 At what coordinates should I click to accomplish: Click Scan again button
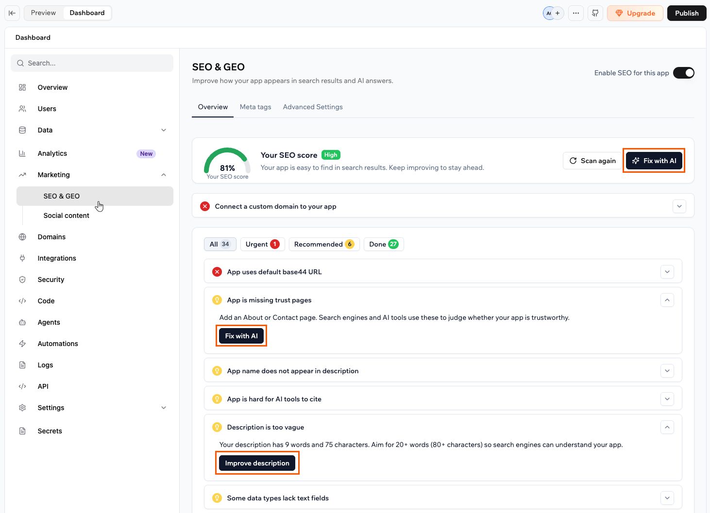(592, 161)
